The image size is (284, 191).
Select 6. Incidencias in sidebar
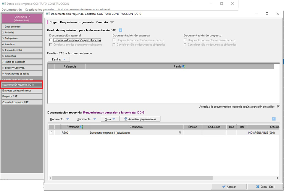[x=22, y=56]
